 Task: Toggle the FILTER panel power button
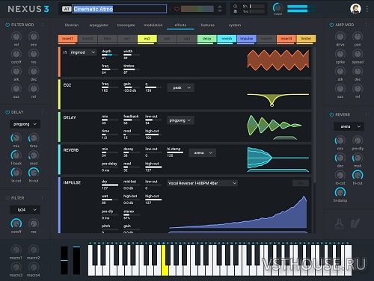pos(7,198)
